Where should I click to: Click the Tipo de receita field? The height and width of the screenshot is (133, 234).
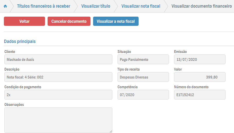tap(143, 77)
